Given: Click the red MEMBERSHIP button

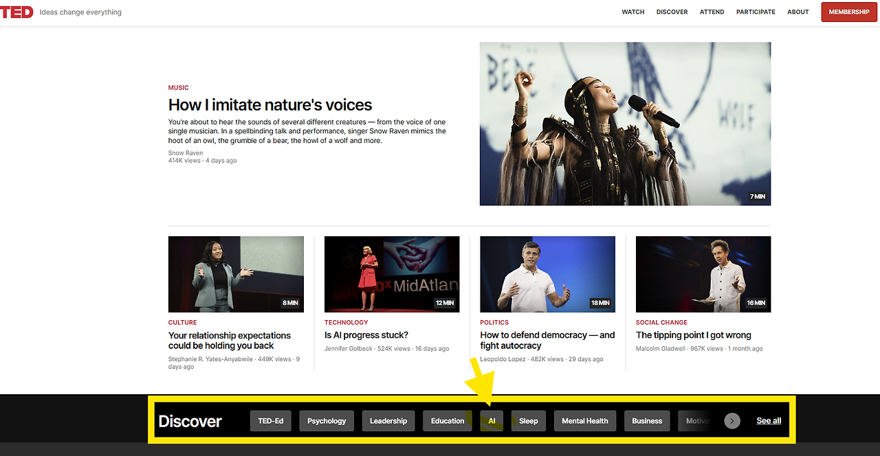Looking at the screenshot, I should coord(849,12).
